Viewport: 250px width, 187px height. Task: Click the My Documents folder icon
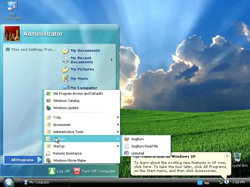click(x=65, y=50)
